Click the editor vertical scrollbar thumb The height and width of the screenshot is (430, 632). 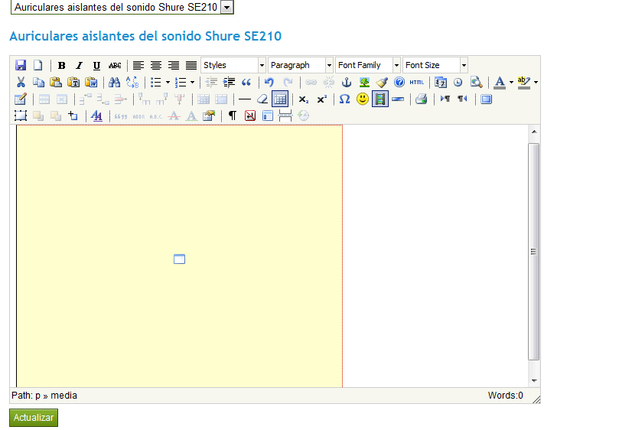point(533,252)
